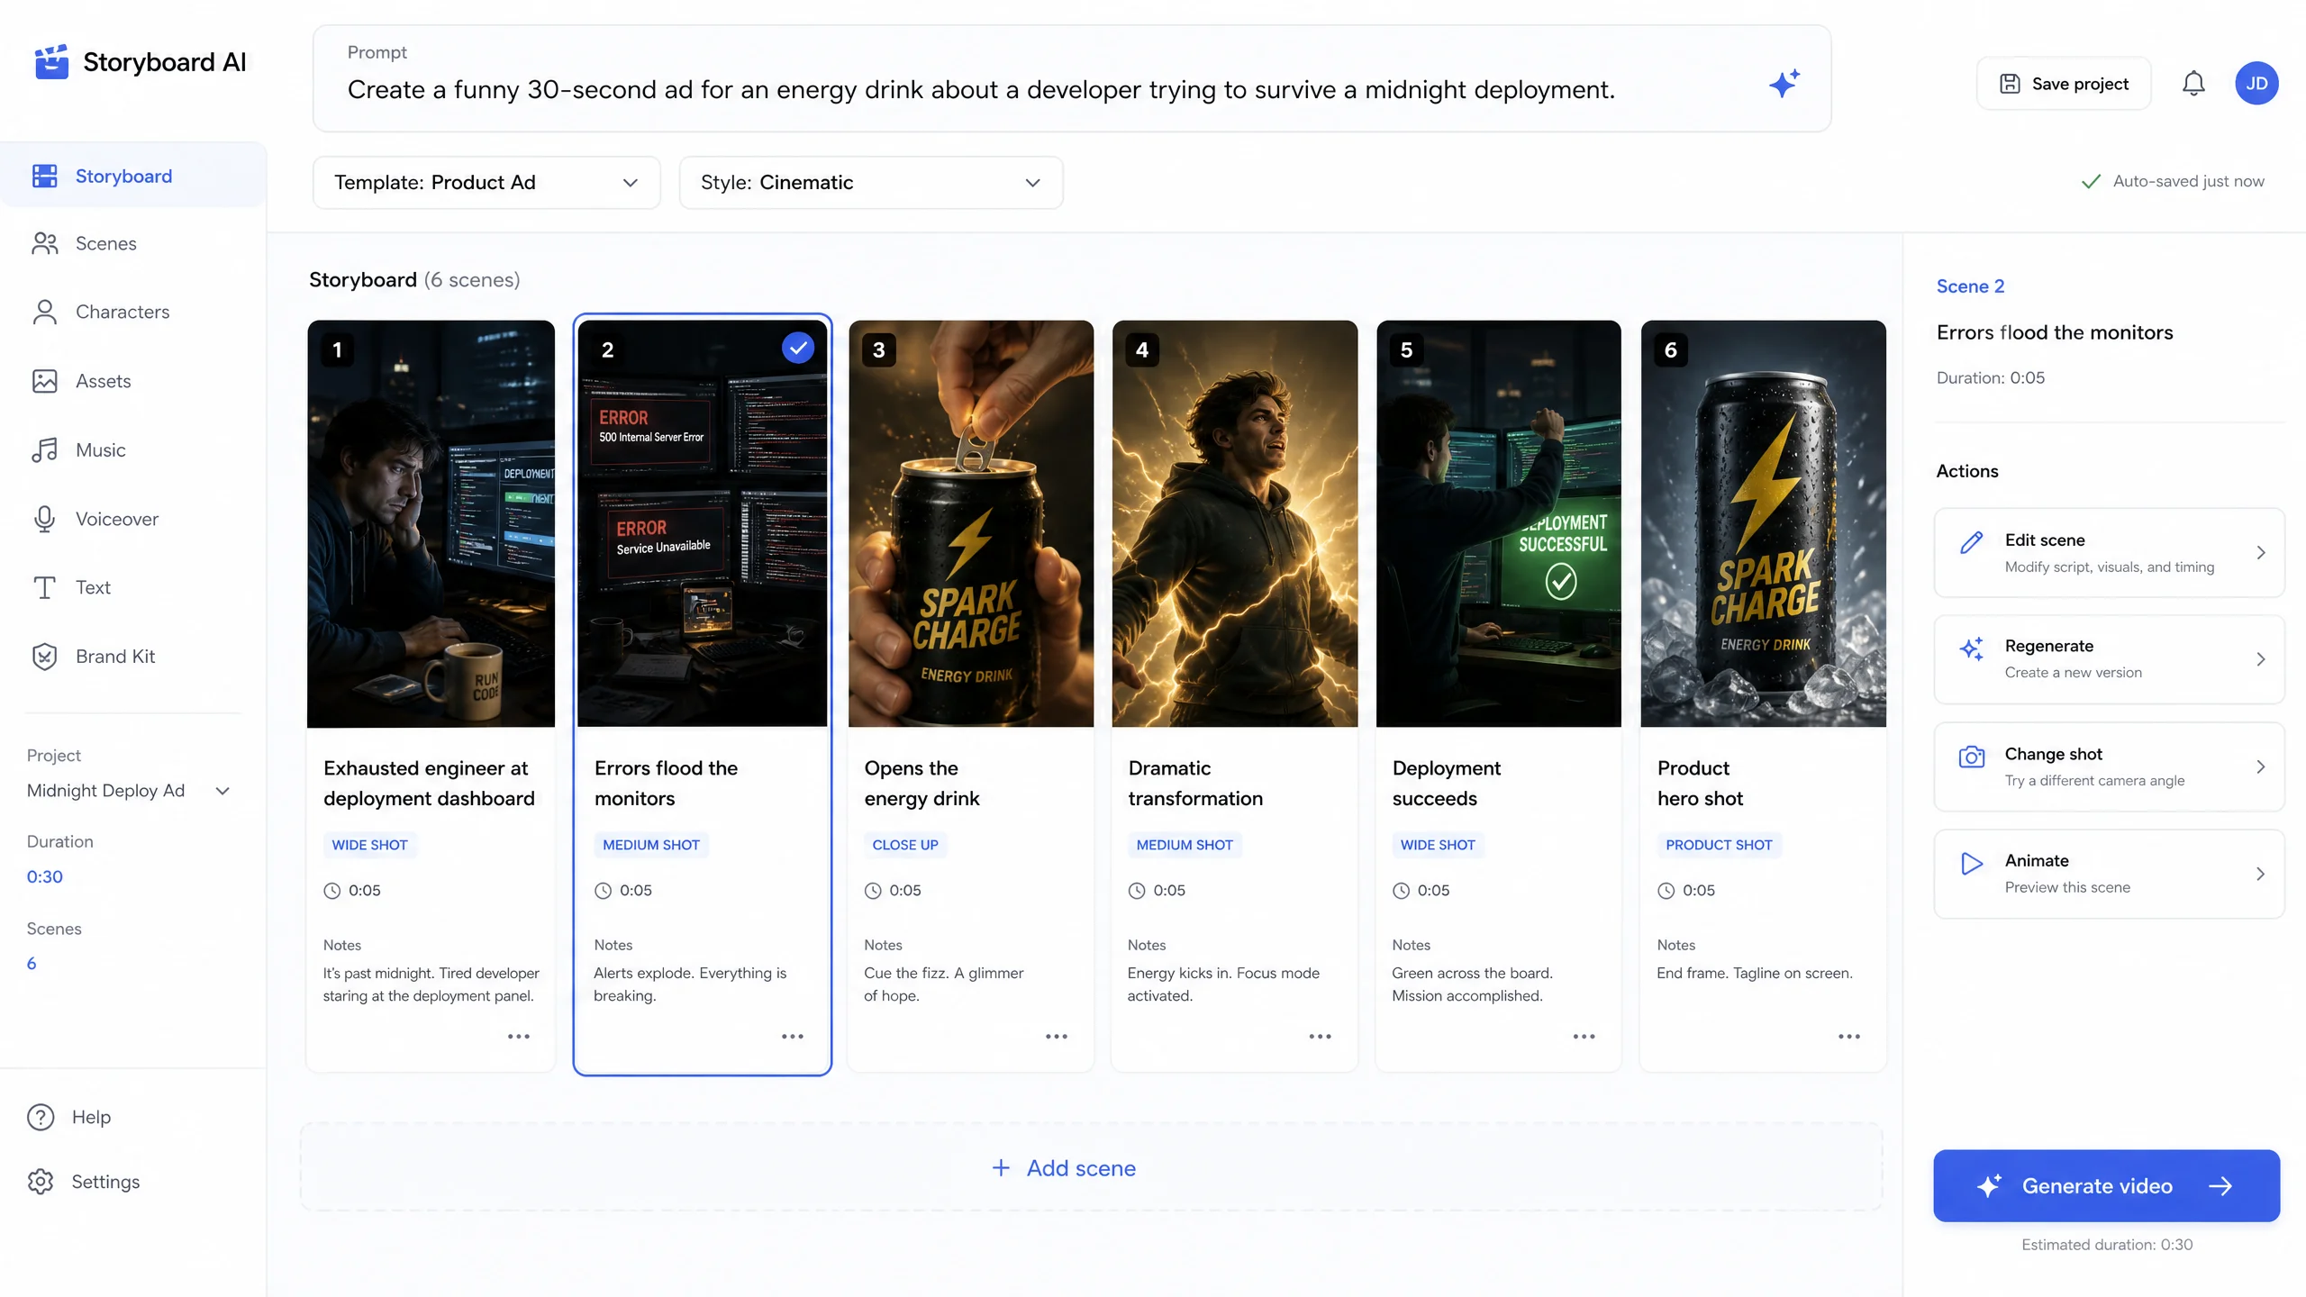Click the Dramatic transformation title
Image resolution: width=2306 pixels, height=1297 pixels.
point(1195,783)
